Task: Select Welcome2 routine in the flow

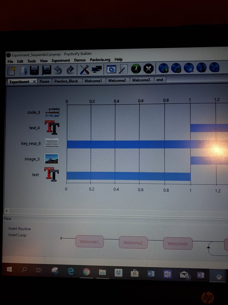Action: [x=133, y=243]
